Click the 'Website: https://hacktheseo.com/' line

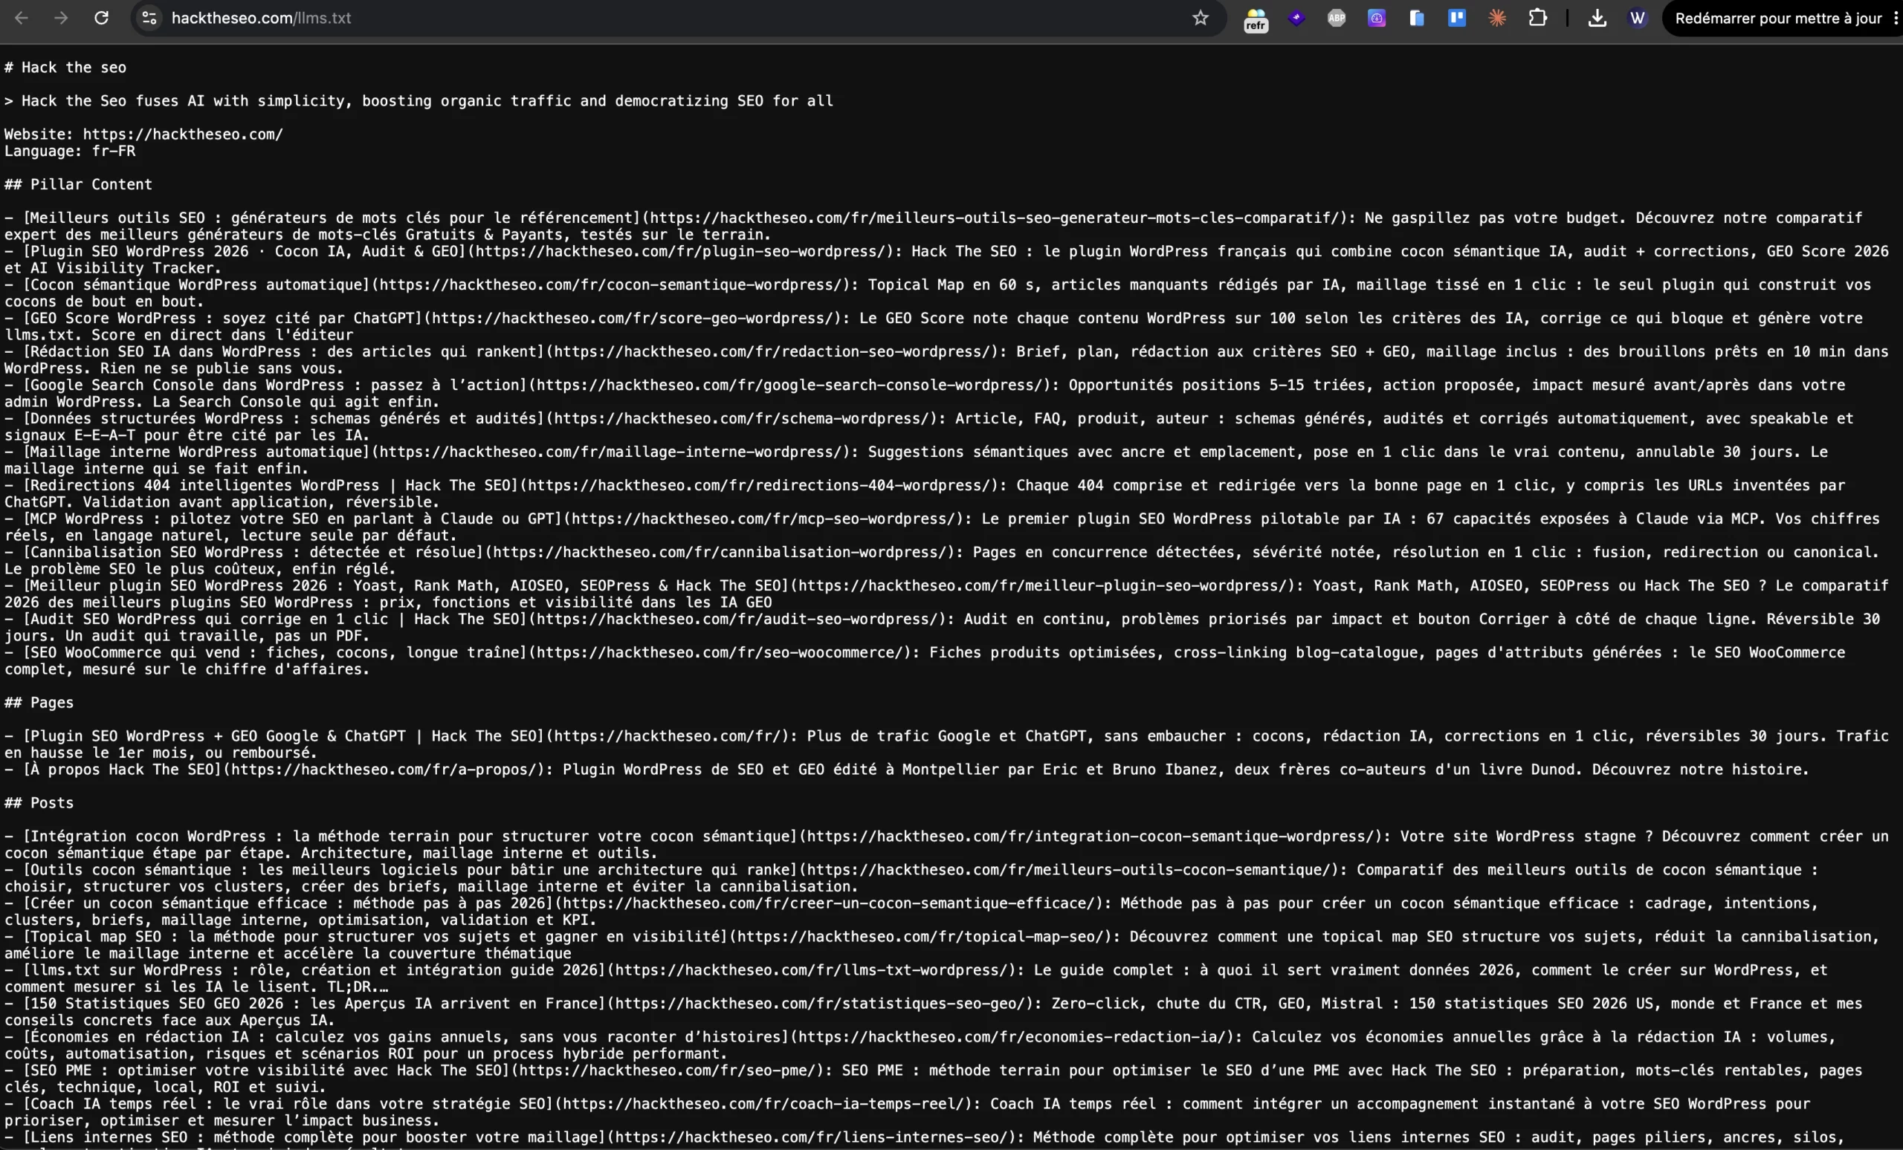(x=143, y=134)
